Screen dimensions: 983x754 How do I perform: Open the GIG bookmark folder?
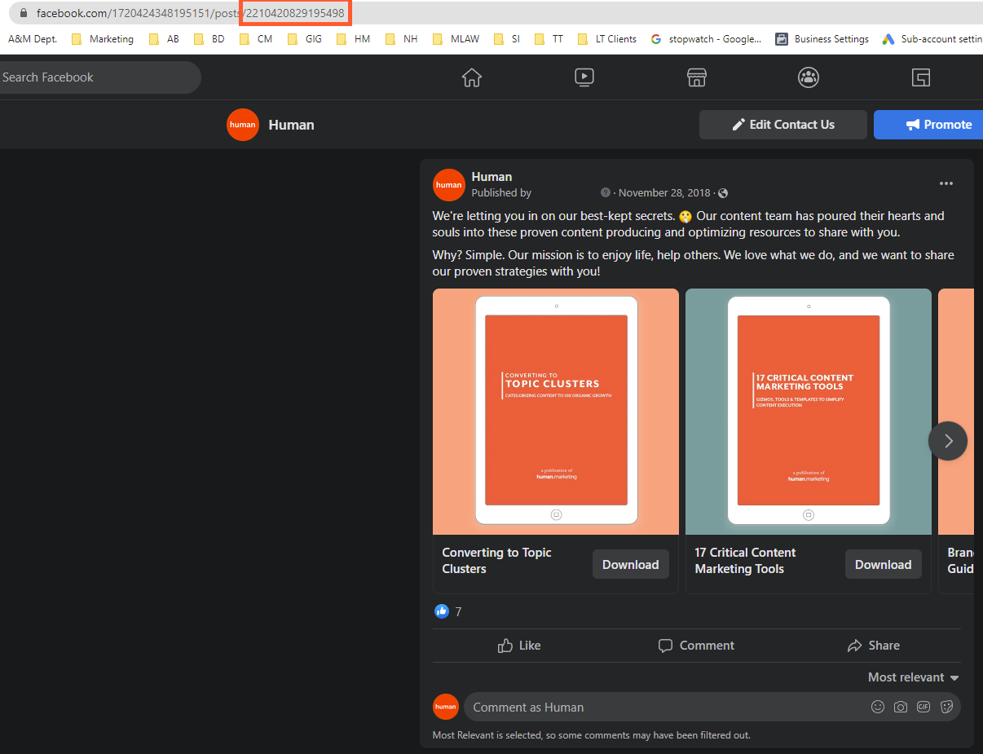point(305,38)
